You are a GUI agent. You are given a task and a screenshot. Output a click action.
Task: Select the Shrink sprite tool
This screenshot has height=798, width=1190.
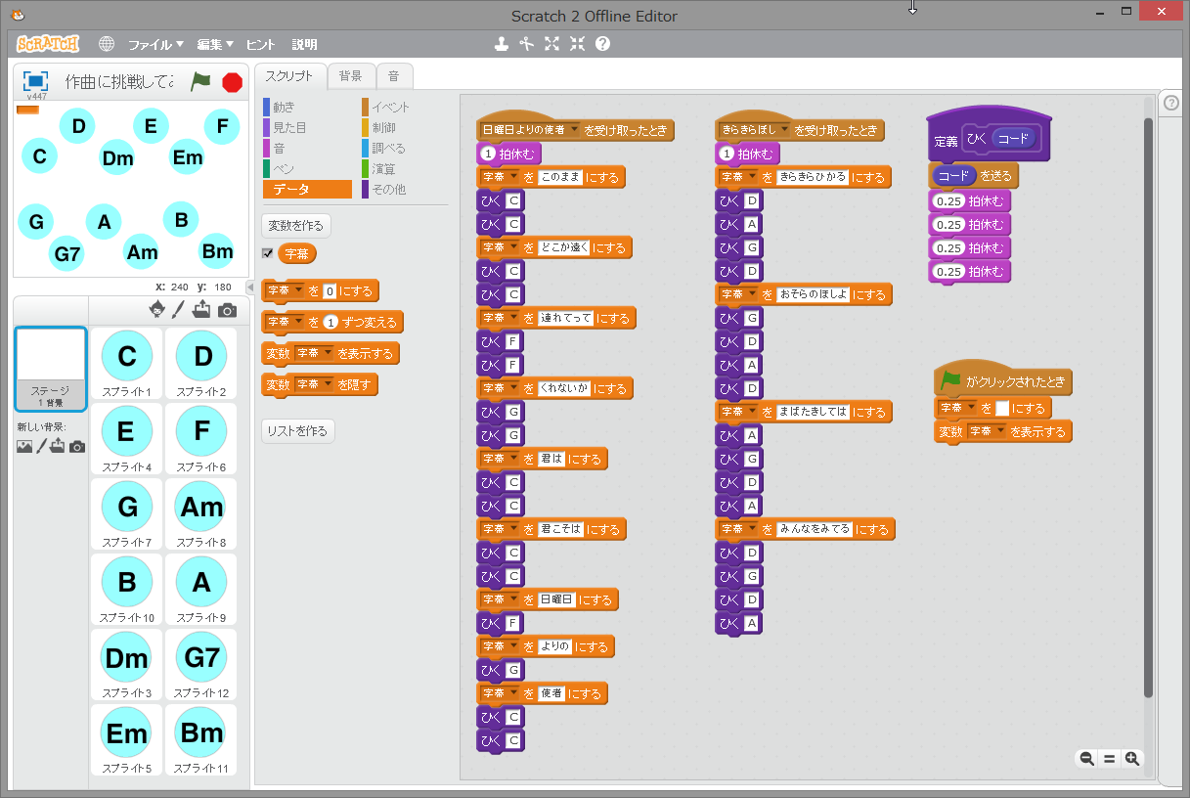[x=578, y=44]
